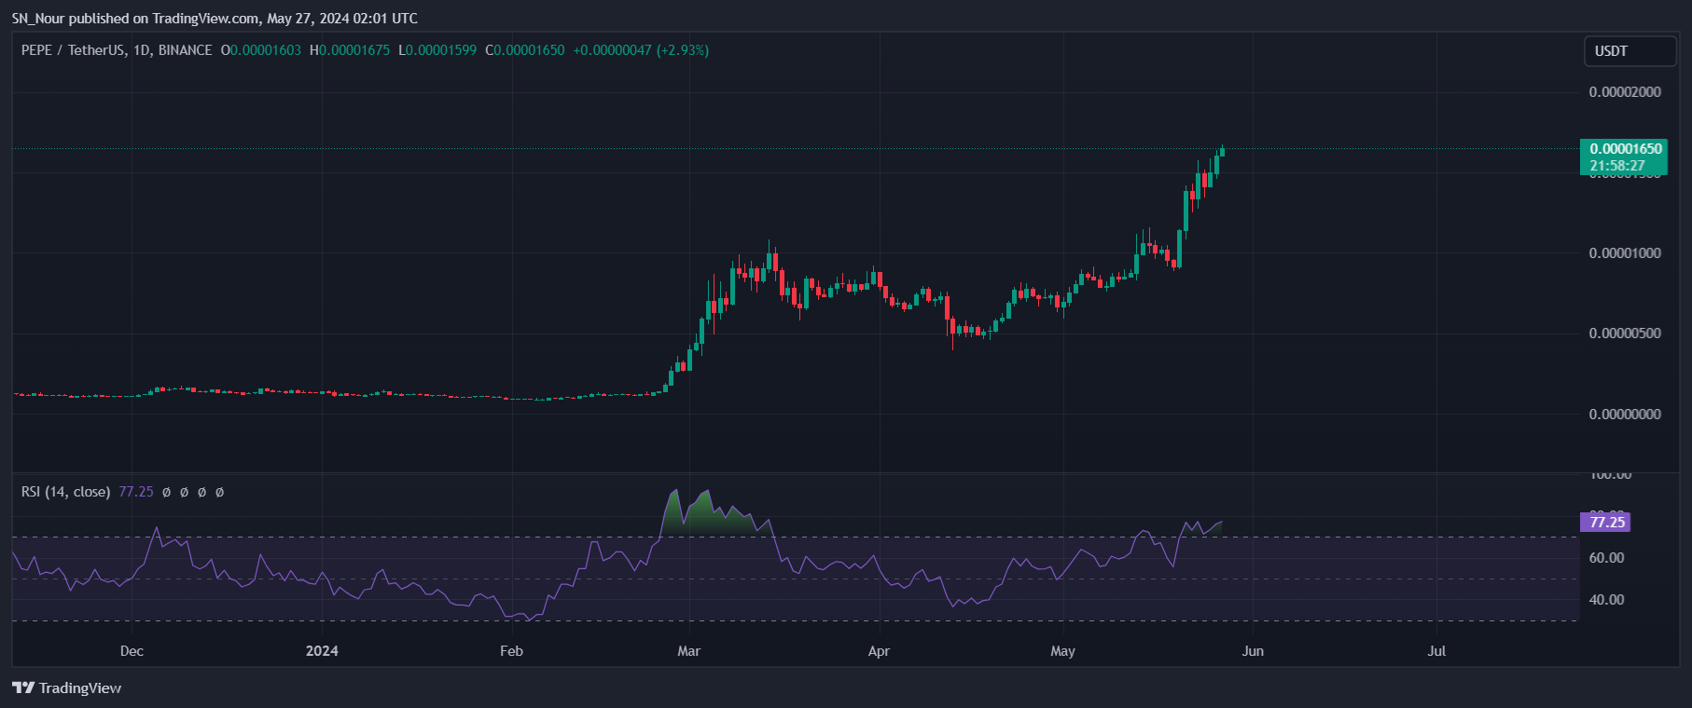Click the May label on time axis
Image resolution: width=1692 pixels, height=708 pixels.
(1062, 651)
